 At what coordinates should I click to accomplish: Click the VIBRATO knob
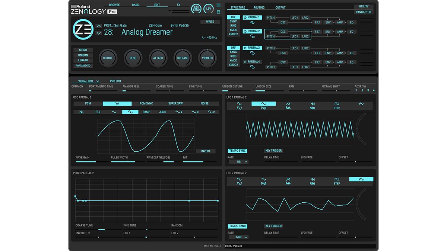point(207,58)
